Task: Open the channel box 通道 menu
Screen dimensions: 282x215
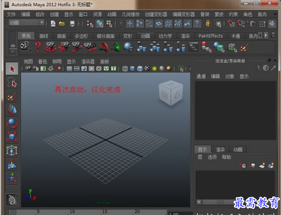Action: coord(201,76)
